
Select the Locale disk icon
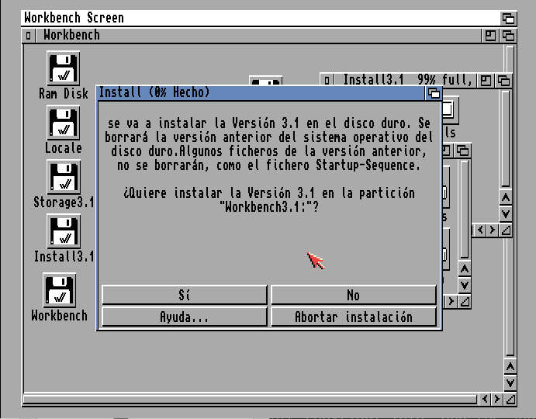coord(64,123)
